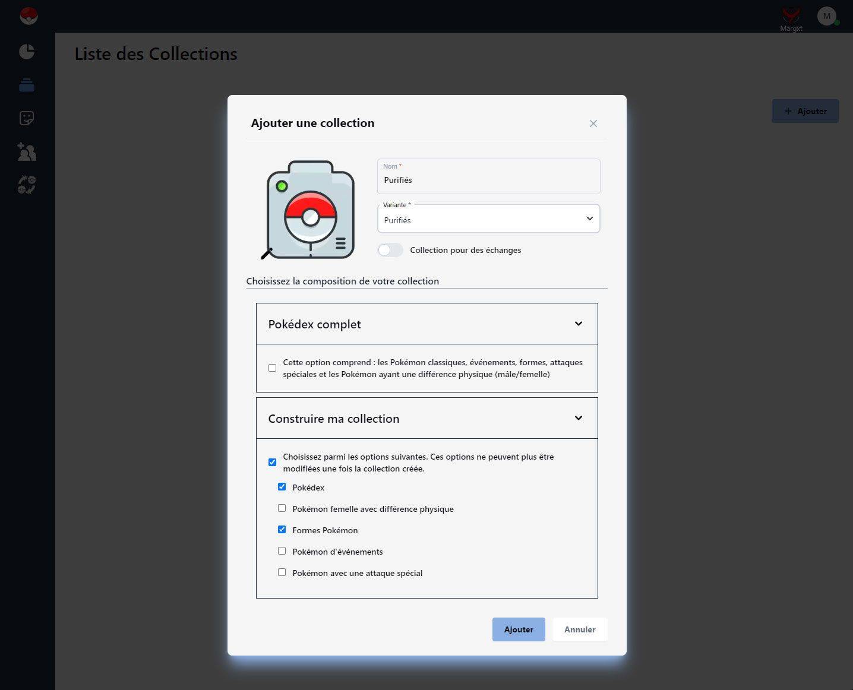Click the collection camera Pokéball image
The width and height of the screenshot is (853, 690).
click(310, 210)
